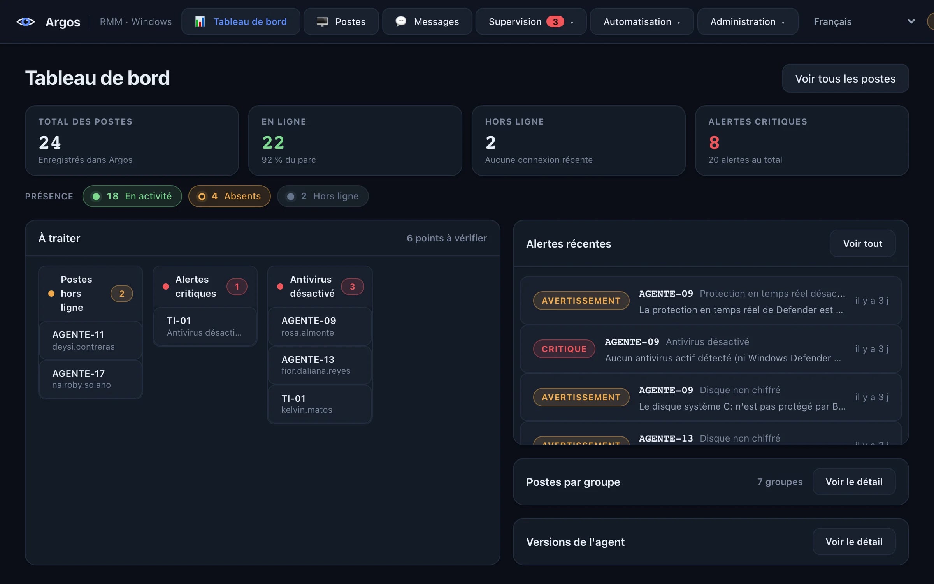Open the Protection en temps réel alert

pos(711,301)
